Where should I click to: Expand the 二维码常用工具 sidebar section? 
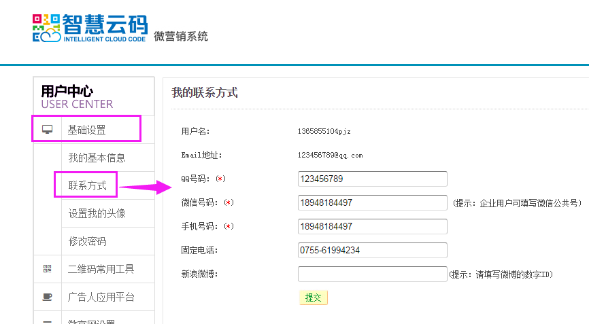point(101,269)
